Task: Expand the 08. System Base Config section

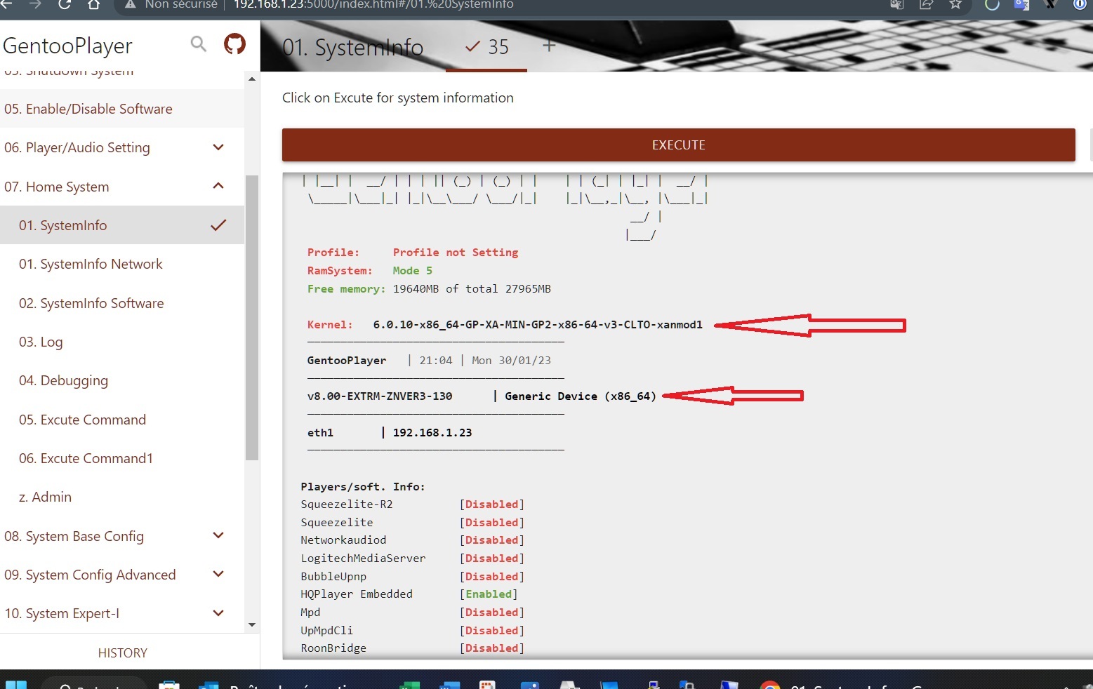Action: 218,536
